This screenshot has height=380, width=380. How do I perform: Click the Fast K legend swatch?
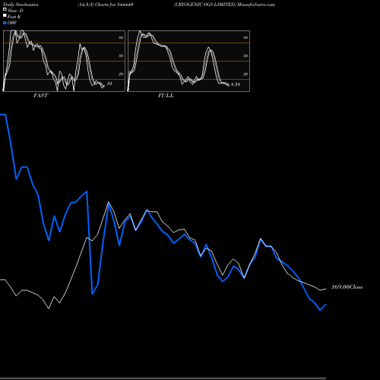pyautogui.click(x=5, y=15)
